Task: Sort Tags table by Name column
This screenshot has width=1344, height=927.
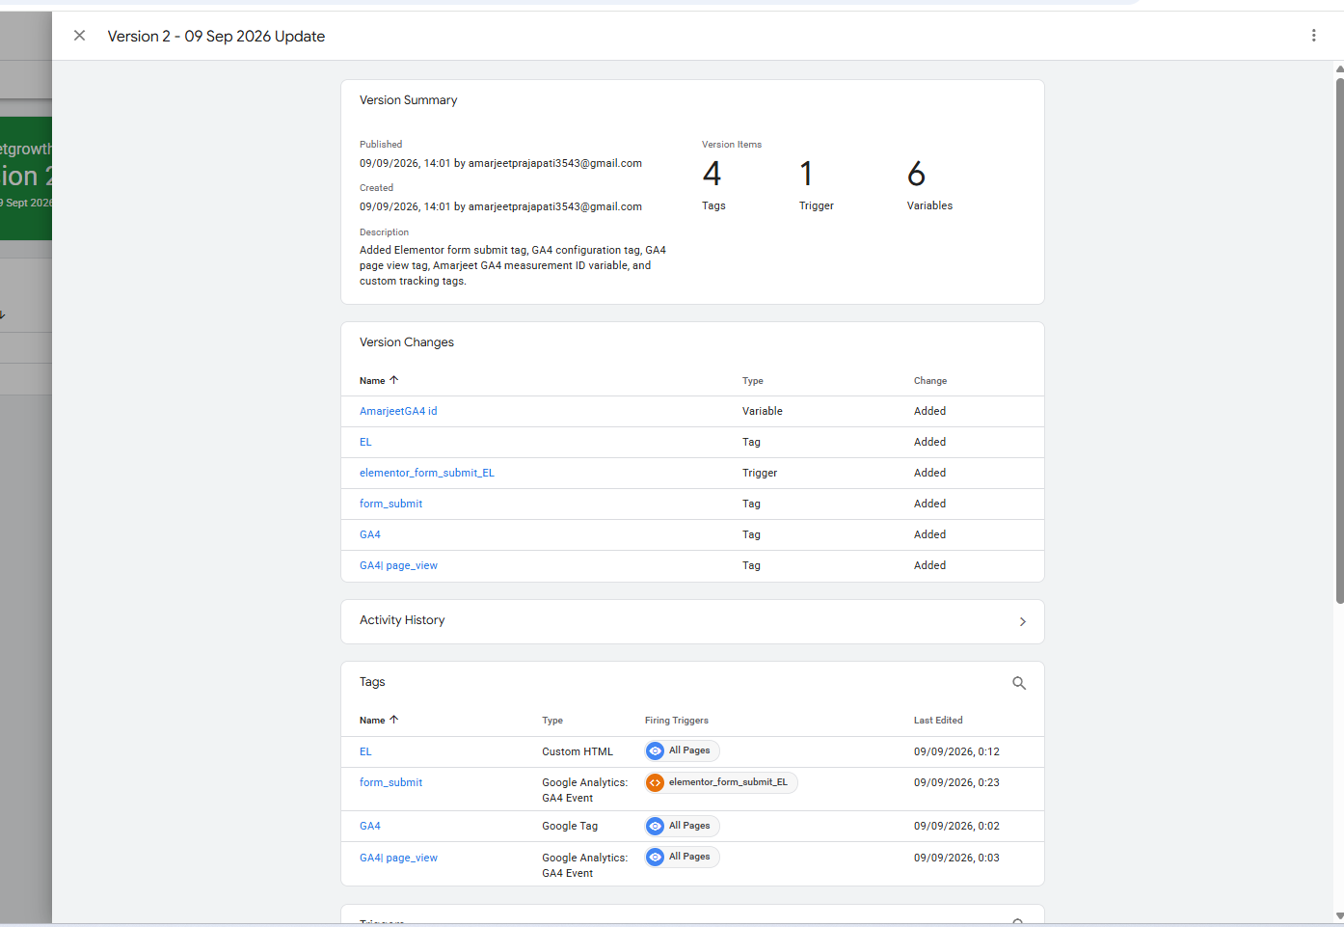Action: click(x=379, y=721)
